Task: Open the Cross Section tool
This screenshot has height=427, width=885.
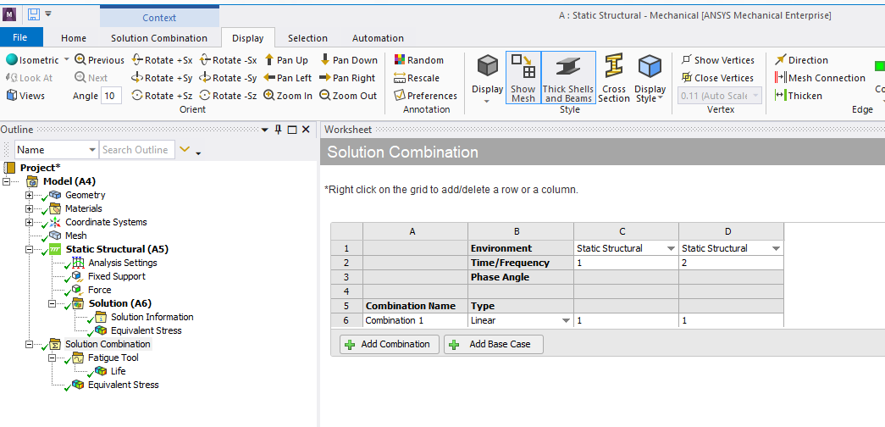Action: point(613,78)
